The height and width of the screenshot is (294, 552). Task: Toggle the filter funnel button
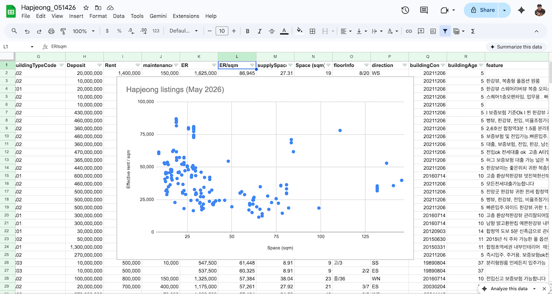coord(445,31)
